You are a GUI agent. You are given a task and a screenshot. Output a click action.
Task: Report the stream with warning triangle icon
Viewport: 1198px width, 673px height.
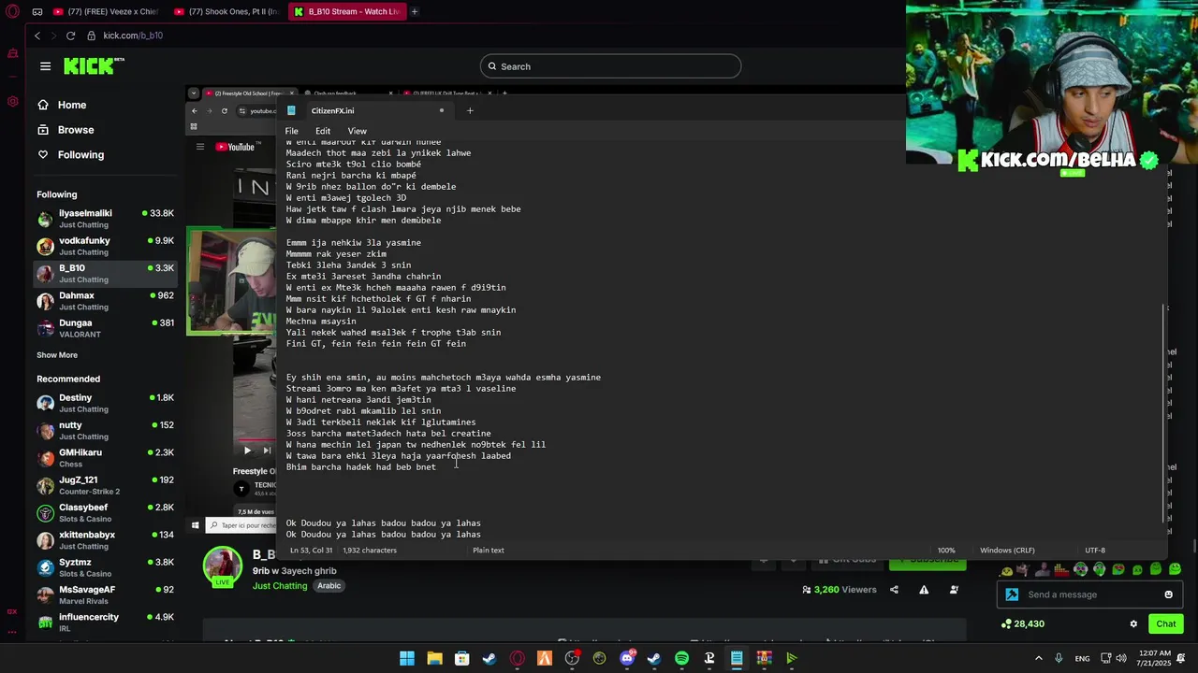coord(924,590)
